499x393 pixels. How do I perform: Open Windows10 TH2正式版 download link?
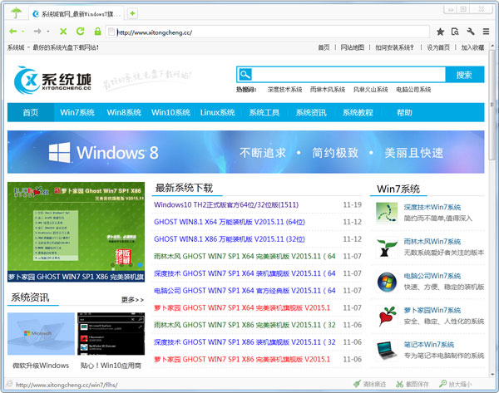point(226,204)
